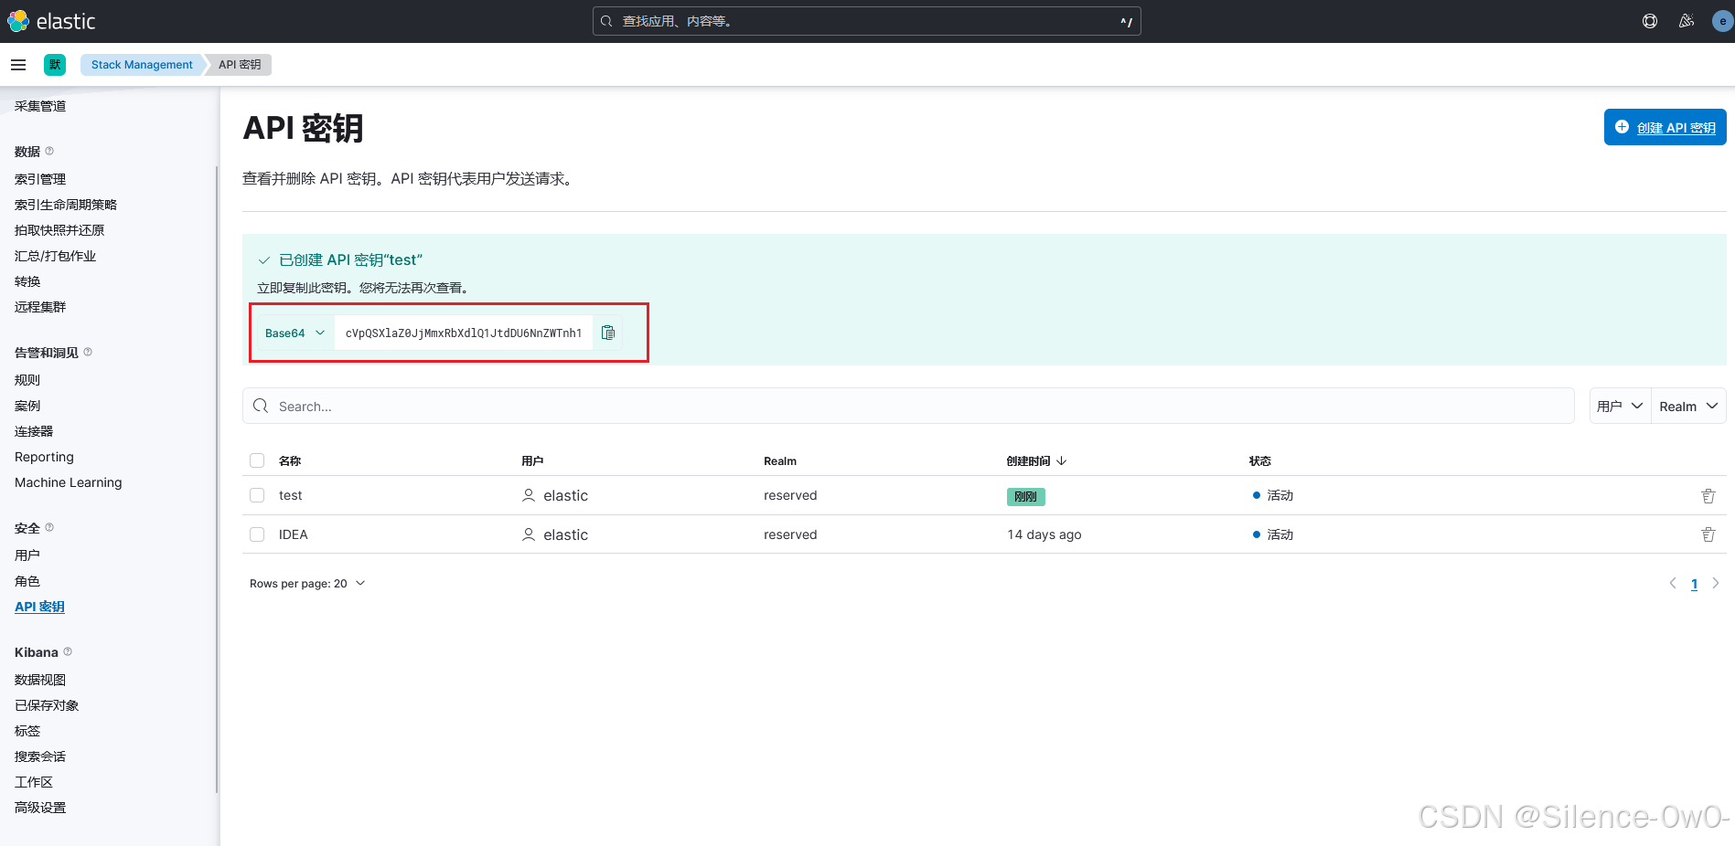Image resolution: width=1735 pixels, height=846 pixels.
Task: Open the Base64 format dropdown
Action: [295, 333]
